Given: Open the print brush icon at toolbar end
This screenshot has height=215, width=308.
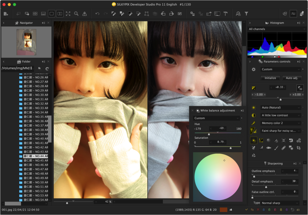Looking at the screenshot, I should click(x=302, y=13).
